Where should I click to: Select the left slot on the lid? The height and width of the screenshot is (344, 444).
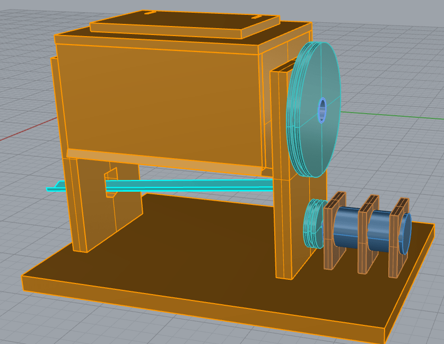coord(150,12)
